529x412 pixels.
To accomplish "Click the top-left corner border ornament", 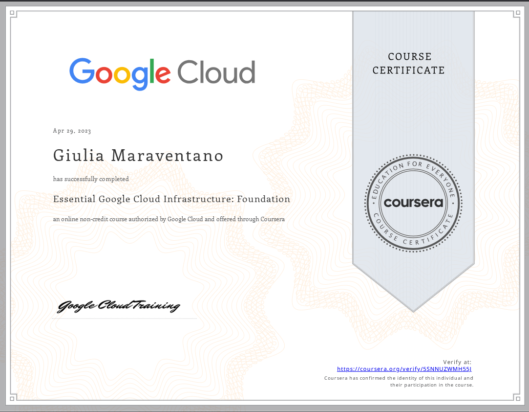I will [x=13, y=14].
